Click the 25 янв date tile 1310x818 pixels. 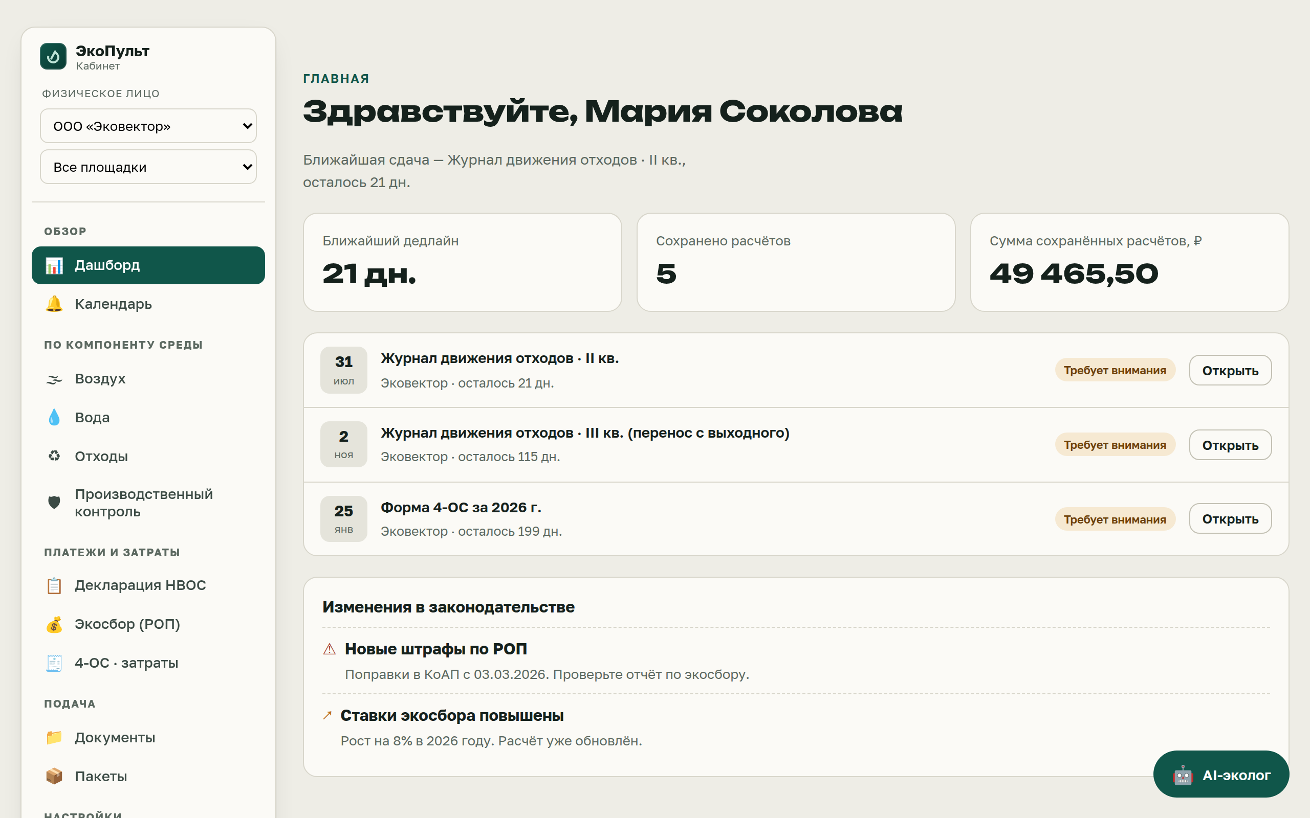tap(344, 519)
